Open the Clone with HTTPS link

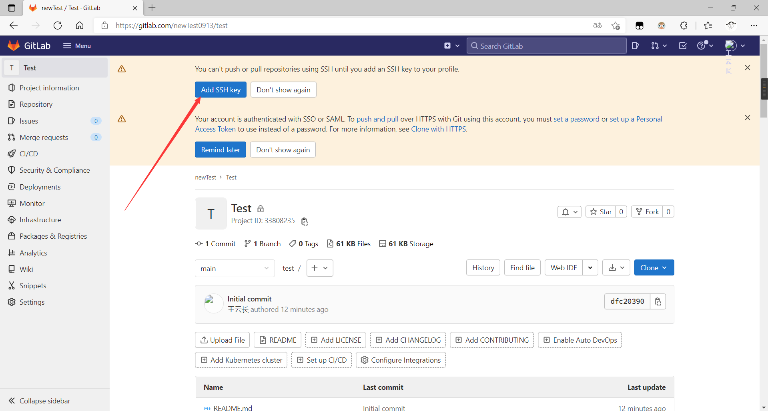point(439,129)
